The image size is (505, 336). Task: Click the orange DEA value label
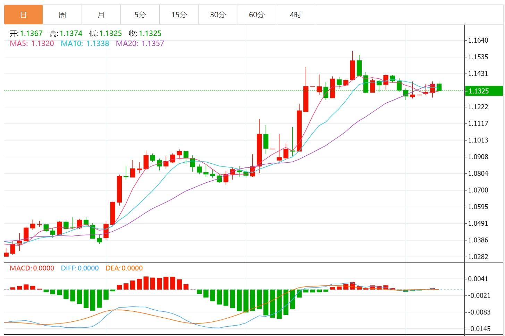pos(124,268)
